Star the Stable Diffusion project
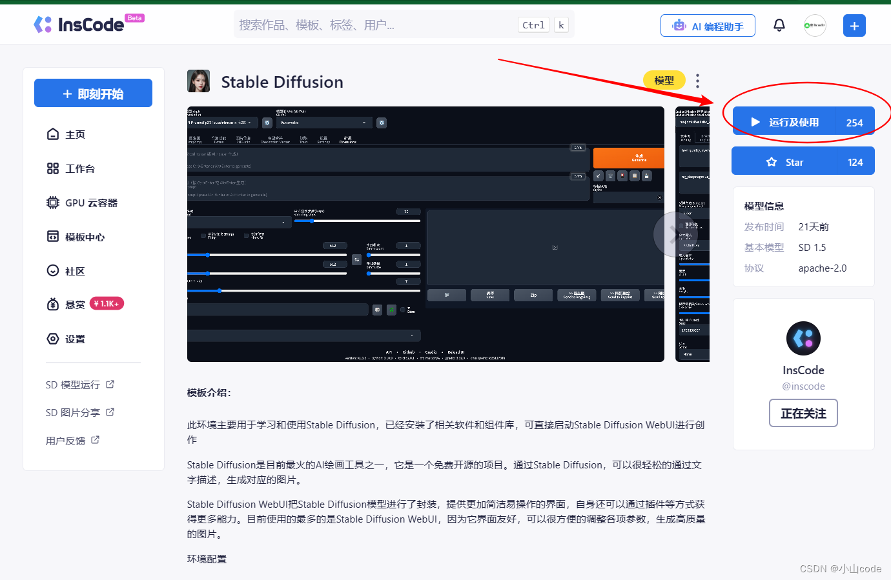 tap(803, 161)
